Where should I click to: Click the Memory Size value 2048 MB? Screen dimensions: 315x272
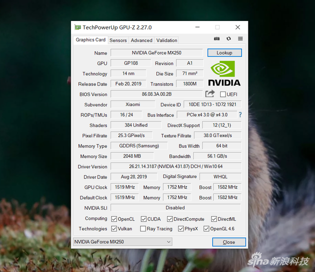tap(132, 156)
